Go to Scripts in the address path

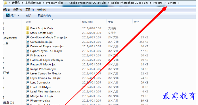pos(172,3)
